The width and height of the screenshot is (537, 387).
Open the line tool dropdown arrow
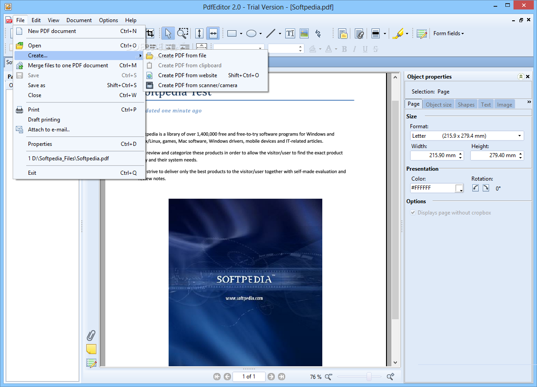click(280, 33)
